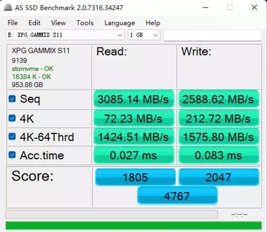The width and height of the screenshot is (267, 232).
Task: Open the Tools menu
Action: click(x=85, y=23)
